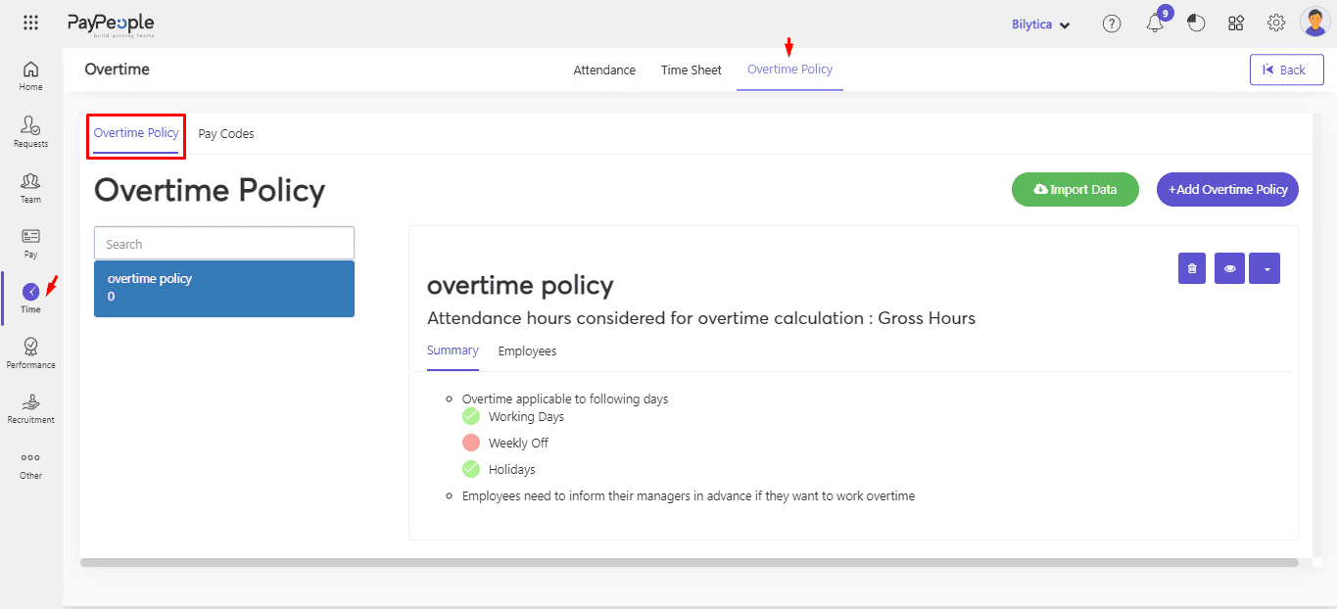
Task: Click the notifications bell icon
Action: point(1155,24)
